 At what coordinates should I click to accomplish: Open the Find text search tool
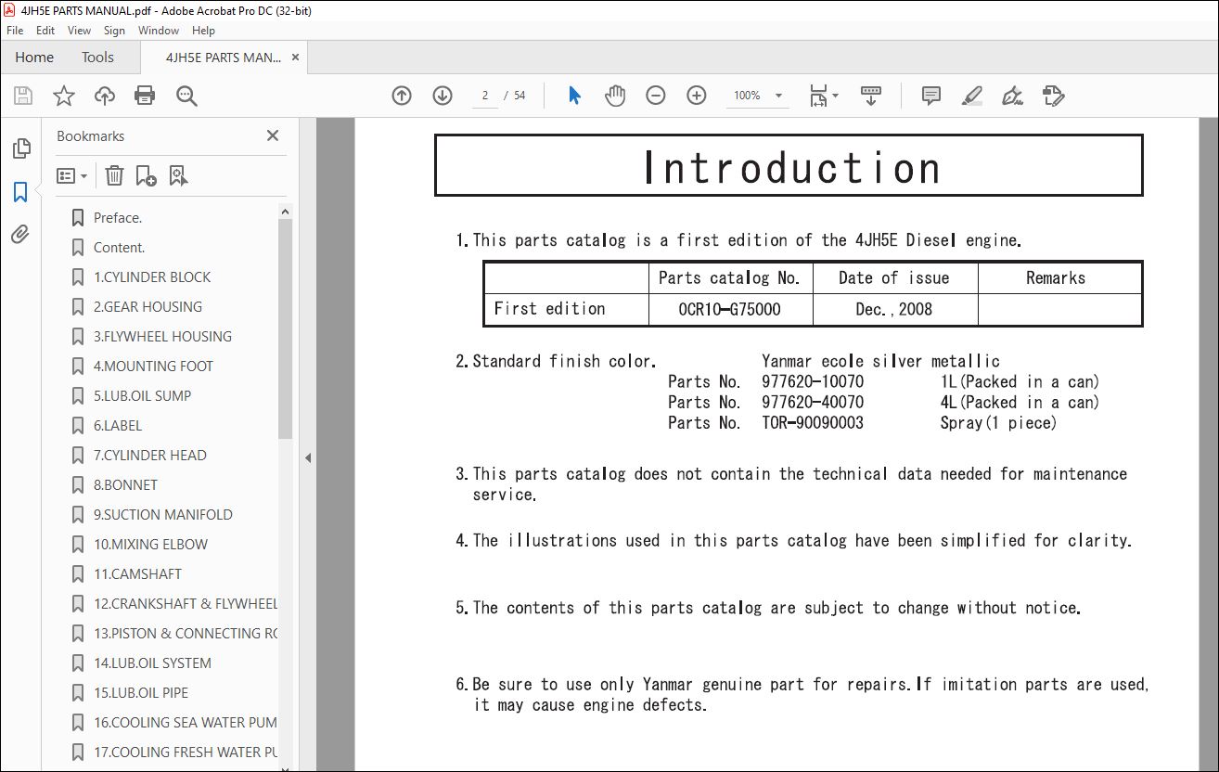(186, 96)
